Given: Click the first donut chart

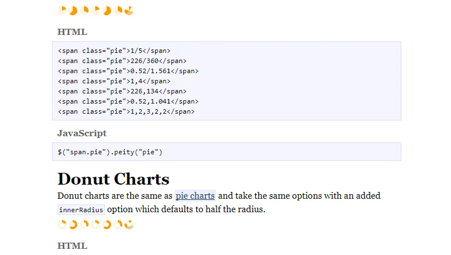Looking at the screenshot, I should (x=62, y=225).
